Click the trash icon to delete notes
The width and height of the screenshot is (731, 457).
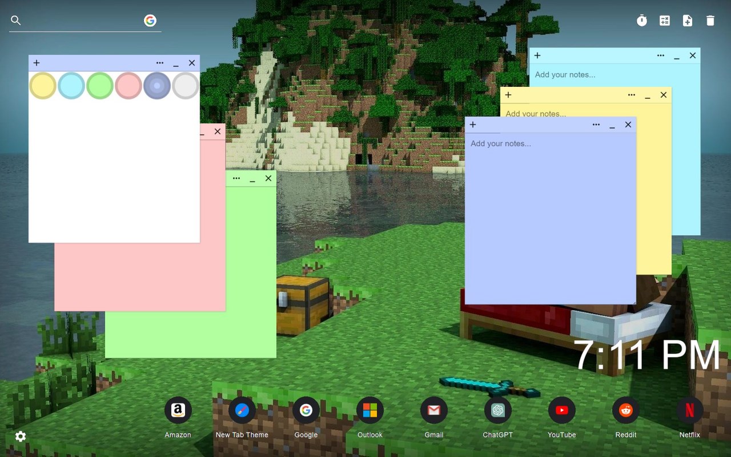pyautogui.click(x=710, y=21)
